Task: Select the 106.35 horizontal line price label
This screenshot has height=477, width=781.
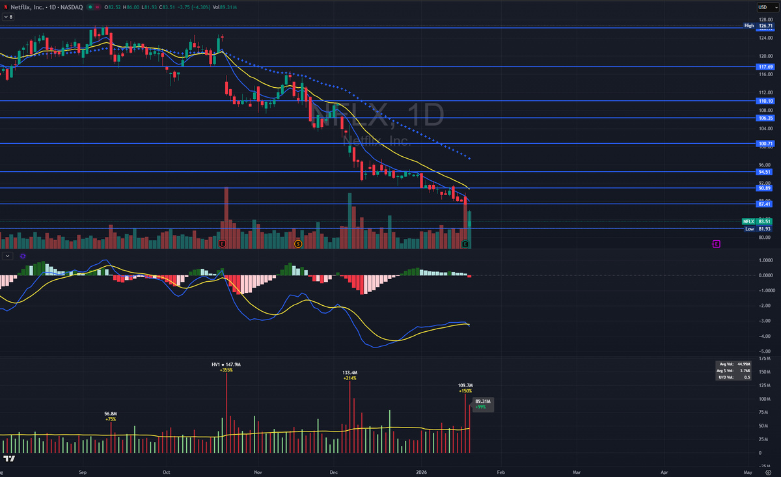Action: 765,118
